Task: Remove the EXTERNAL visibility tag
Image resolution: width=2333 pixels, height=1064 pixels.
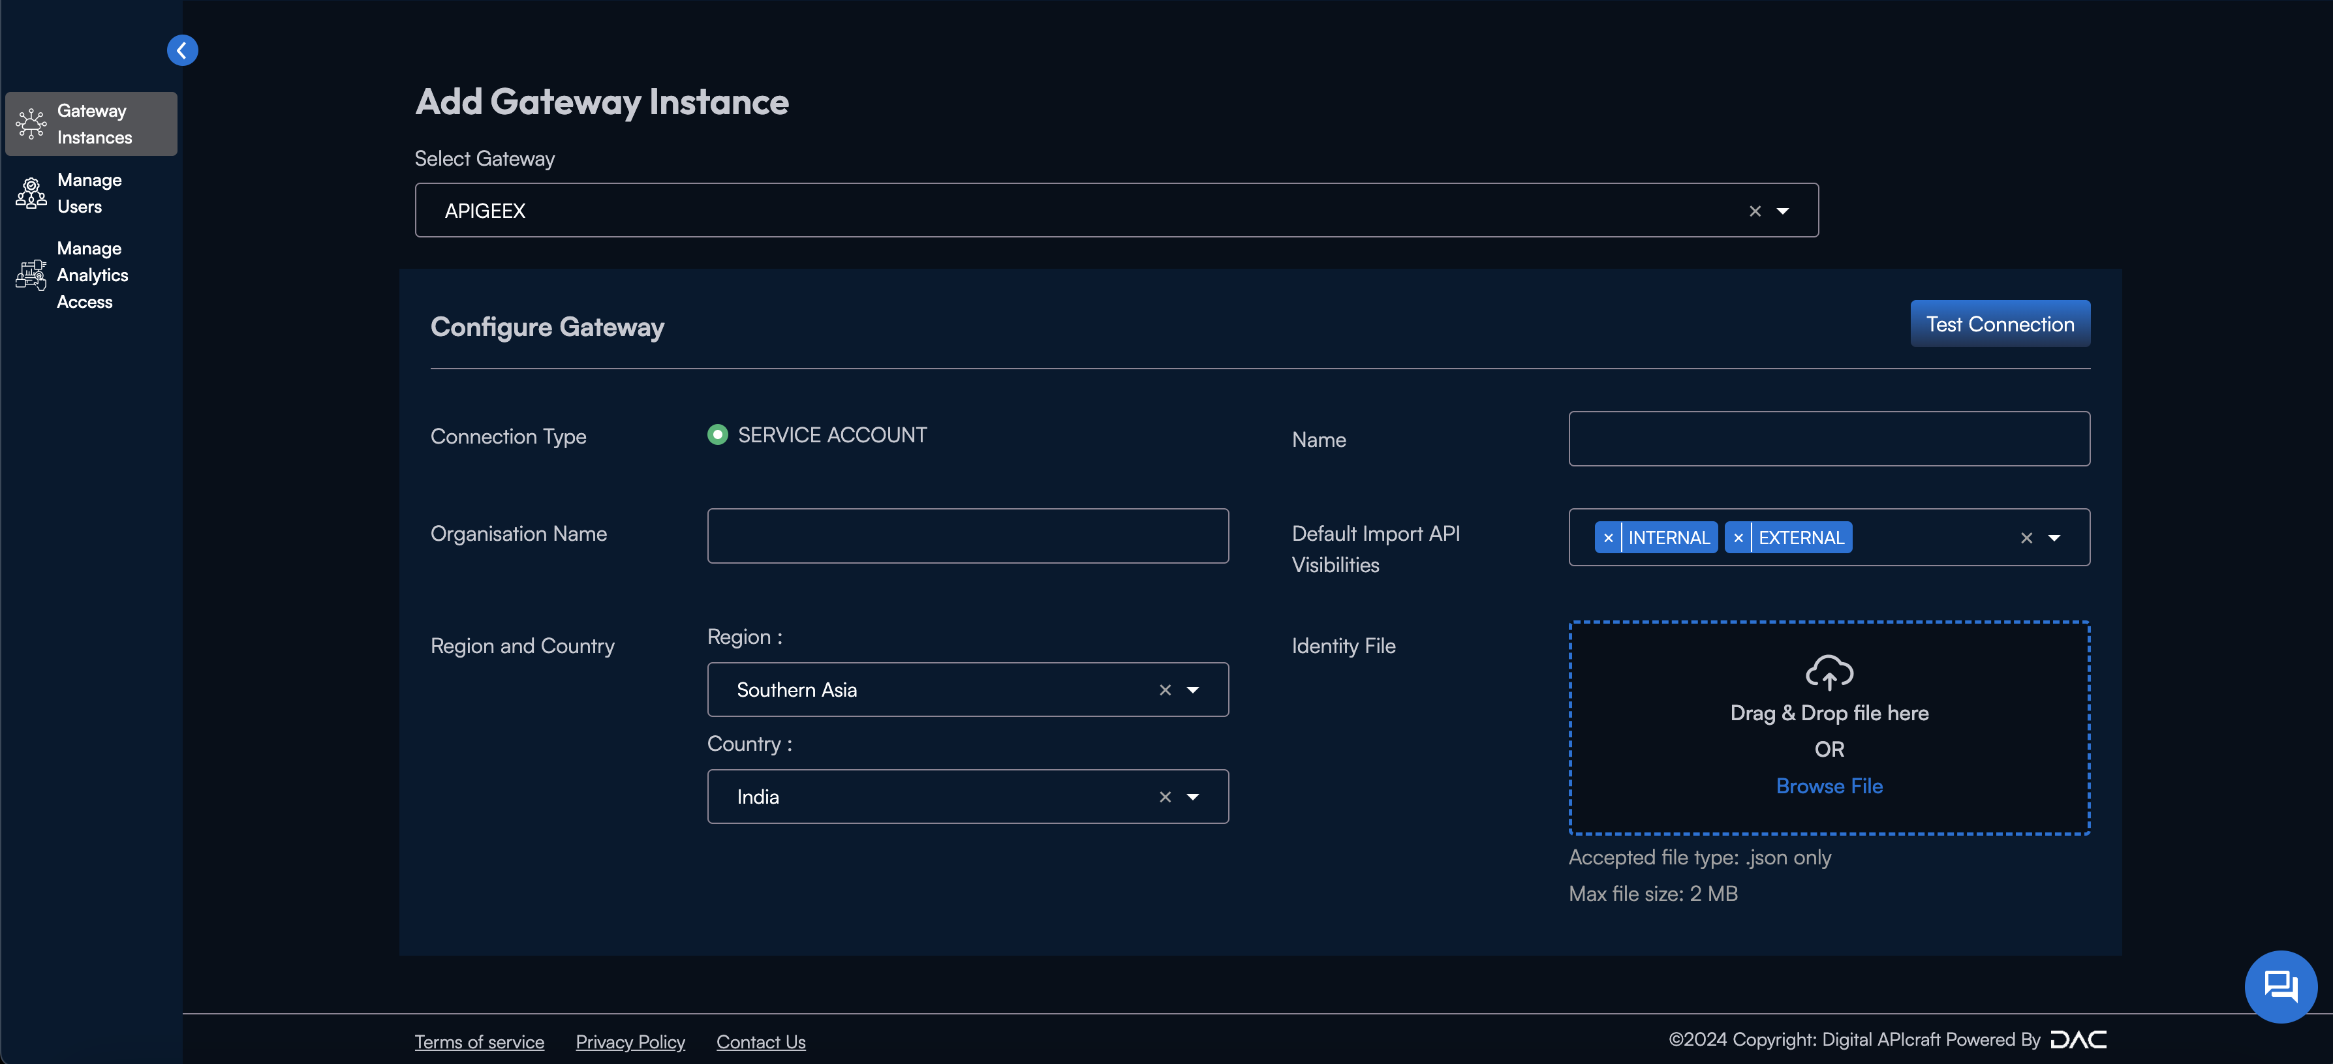Action: point(1738,538)
